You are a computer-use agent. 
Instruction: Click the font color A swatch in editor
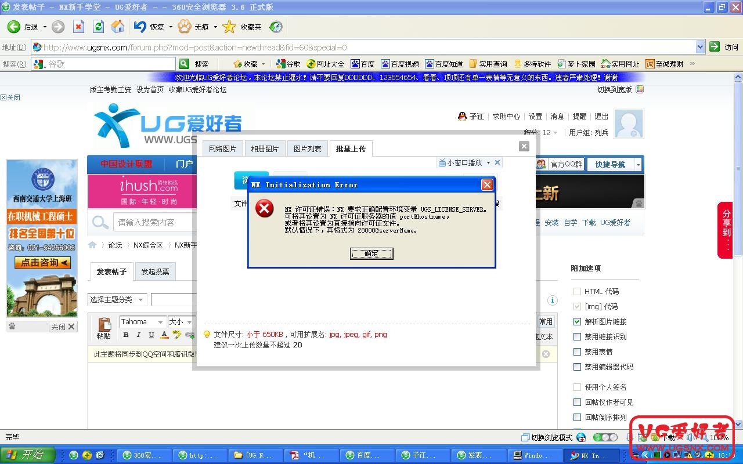click(x=164, y=335)
